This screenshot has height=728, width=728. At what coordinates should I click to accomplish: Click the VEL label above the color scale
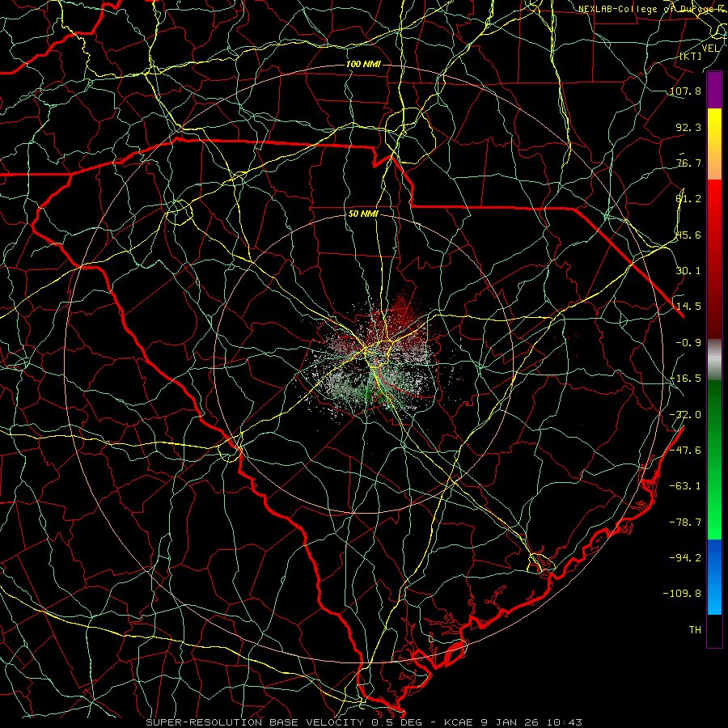[x=710, y=49]
